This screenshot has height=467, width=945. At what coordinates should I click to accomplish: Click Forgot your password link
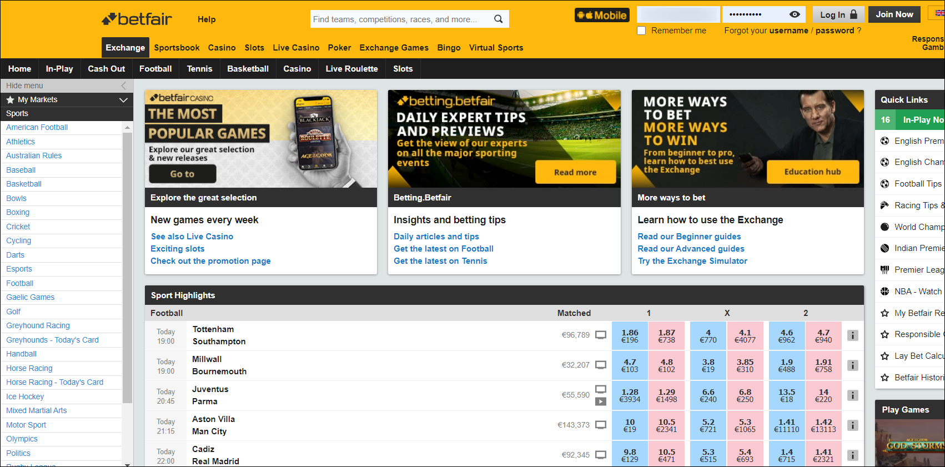coord(835,31)
